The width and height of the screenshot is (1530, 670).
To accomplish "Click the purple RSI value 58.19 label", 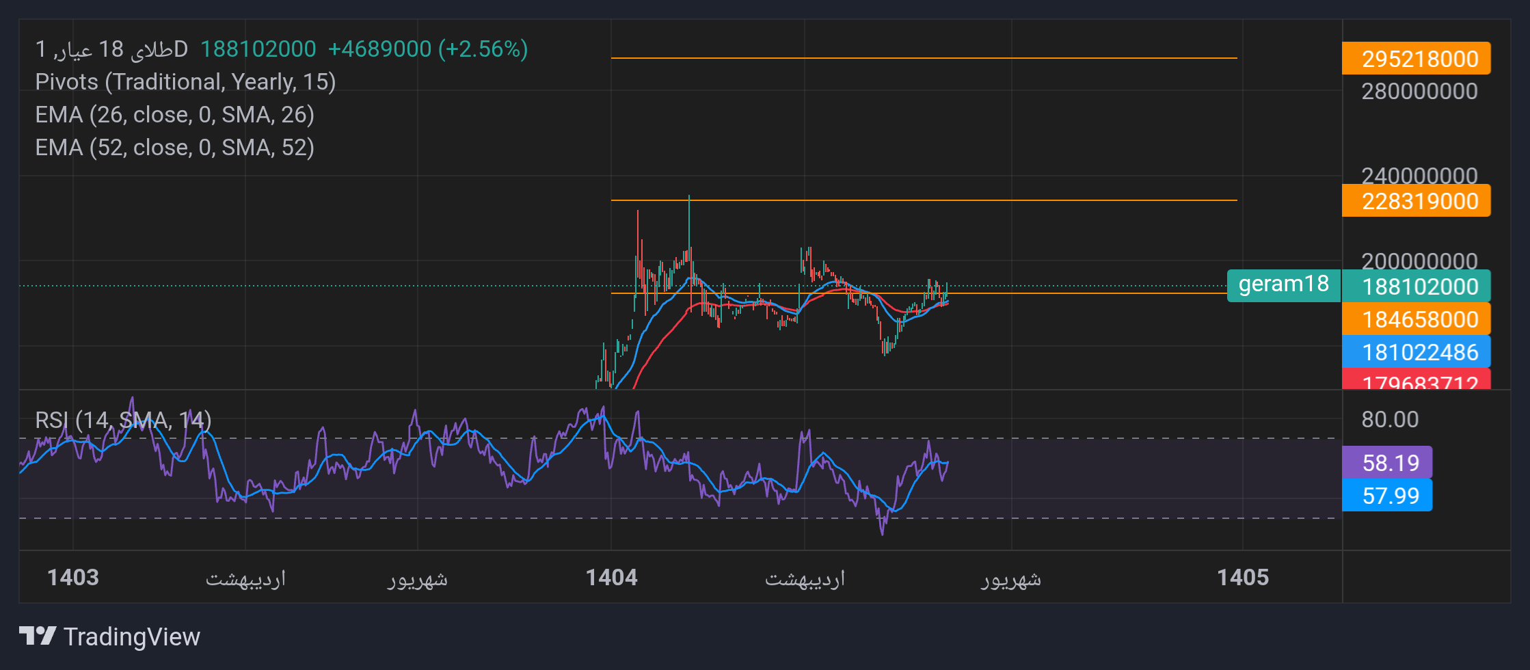I will pyautogui.click(x=1387, y=463).
